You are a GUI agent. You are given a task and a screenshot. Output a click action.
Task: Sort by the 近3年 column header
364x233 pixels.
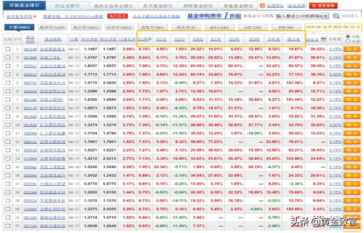click(254, 39)
